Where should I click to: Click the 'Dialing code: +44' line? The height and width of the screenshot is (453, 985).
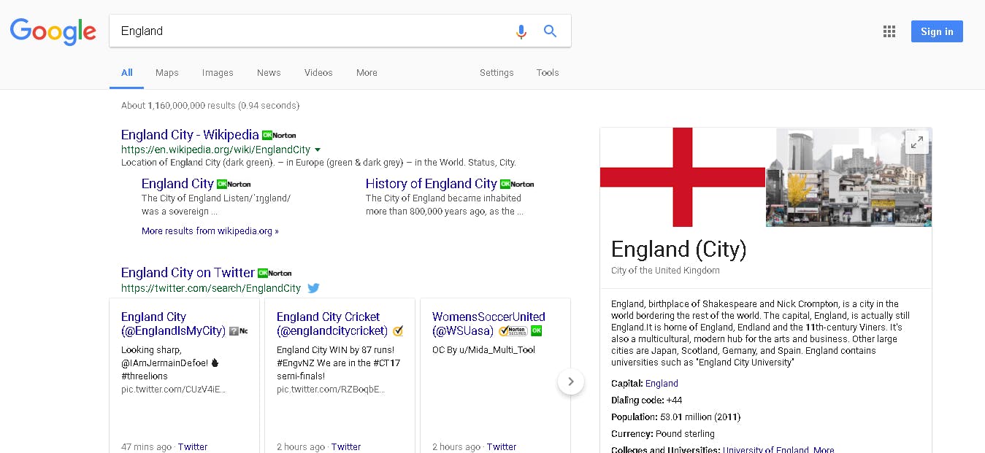point(646,400)
